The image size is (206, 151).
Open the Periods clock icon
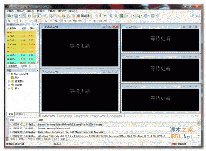tap(146, 16)
